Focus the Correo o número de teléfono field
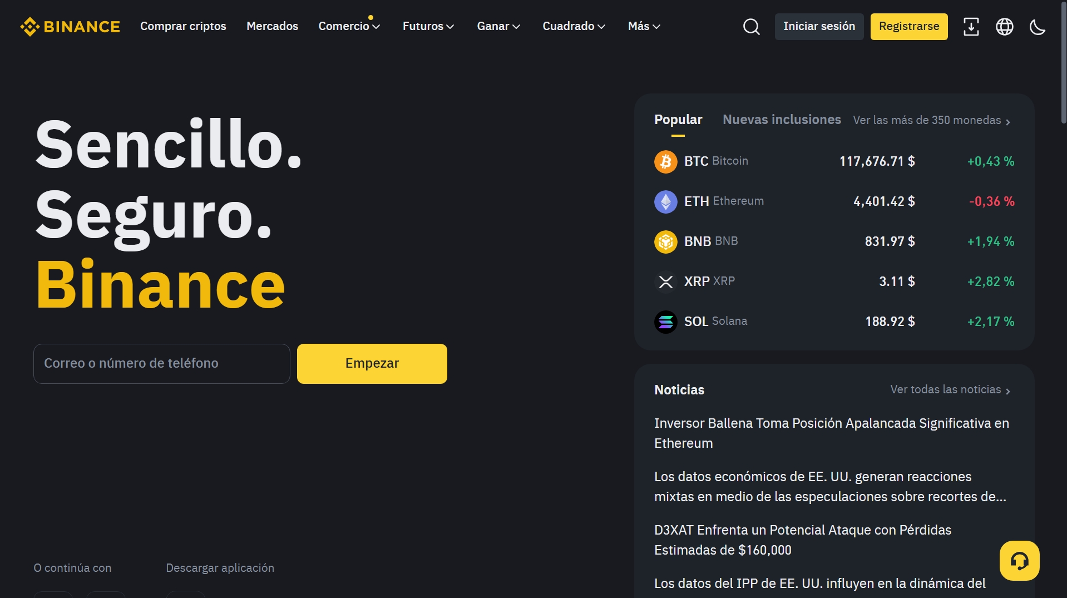 point(162,364)
